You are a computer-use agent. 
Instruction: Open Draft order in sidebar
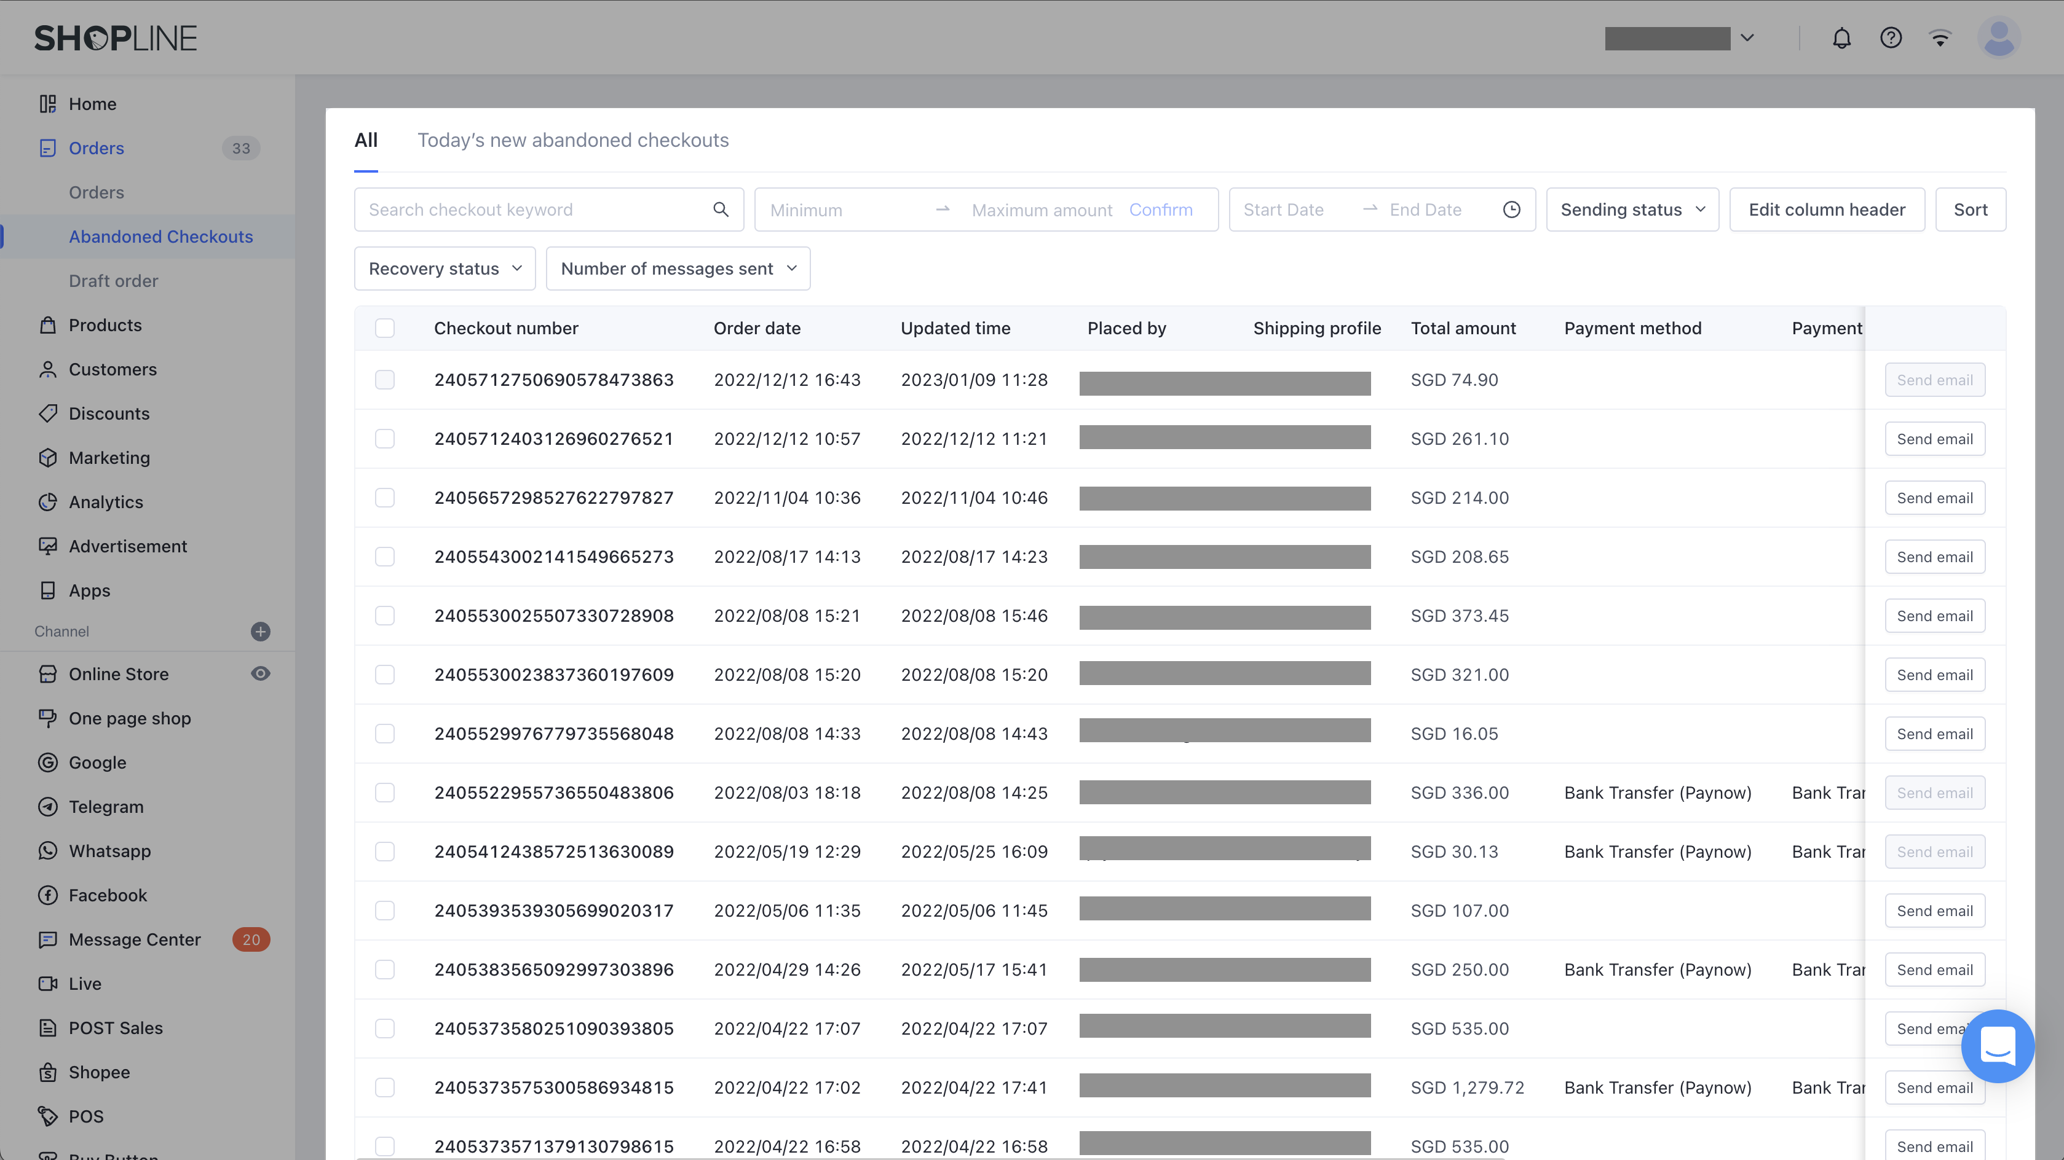coord(113,281)
